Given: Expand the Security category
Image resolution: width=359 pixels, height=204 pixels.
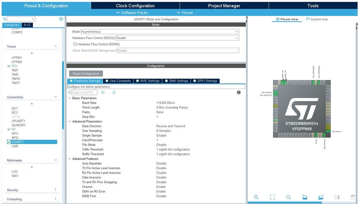Looking at the screenshot, I should [x=55, y=190].
